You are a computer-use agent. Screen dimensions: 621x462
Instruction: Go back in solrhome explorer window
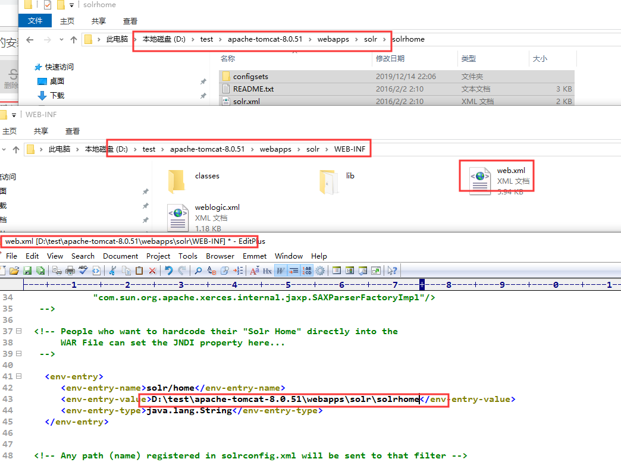click(30, 40)
